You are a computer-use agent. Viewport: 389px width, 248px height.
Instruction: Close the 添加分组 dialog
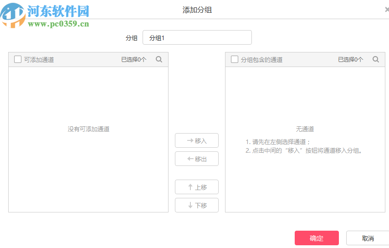click(x=387, y=10)
